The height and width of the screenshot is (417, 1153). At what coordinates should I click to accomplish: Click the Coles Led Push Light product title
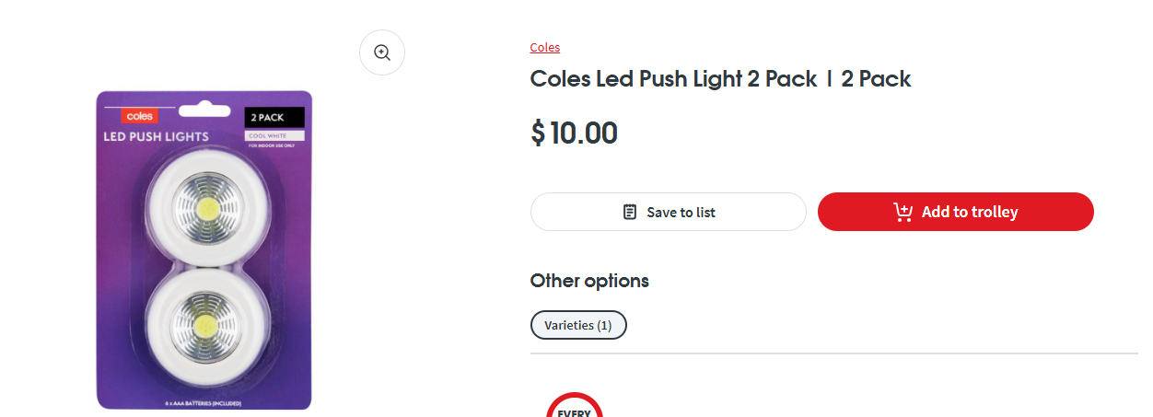pos(721,78)
